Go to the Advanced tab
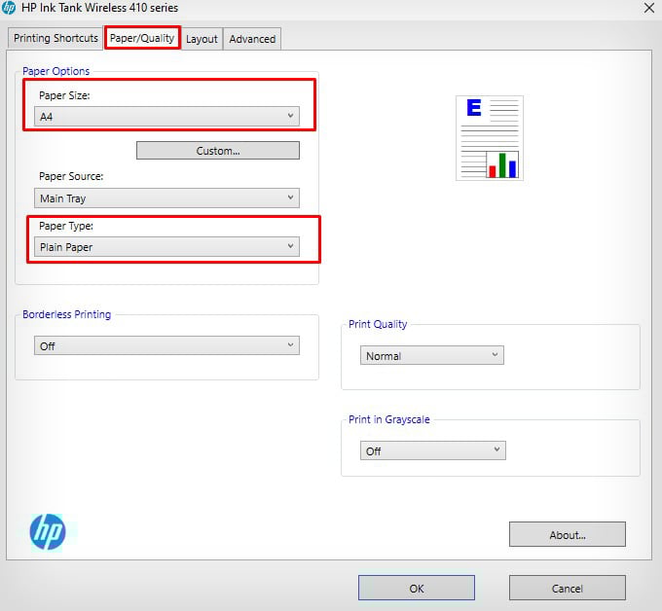Screen dimensions: 662x611 pos(252,39)
